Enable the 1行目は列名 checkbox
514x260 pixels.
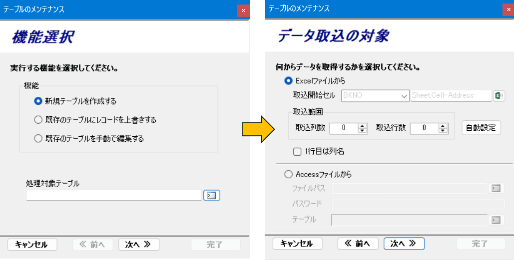[297, 152]
